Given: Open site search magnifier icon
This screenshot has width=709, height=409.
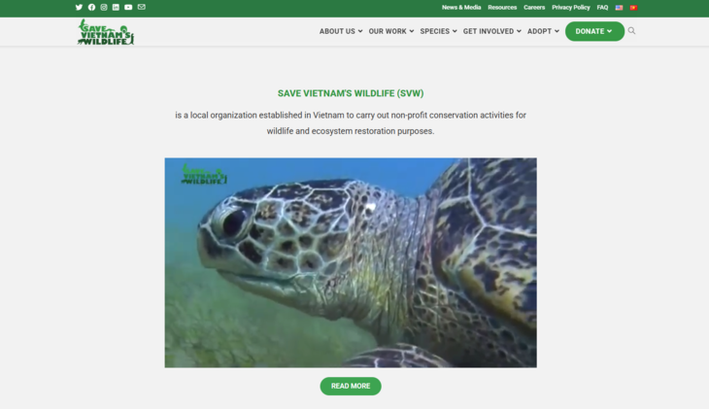Looking at the screenshot, I should pyautogui.click(x=631, y=31).
